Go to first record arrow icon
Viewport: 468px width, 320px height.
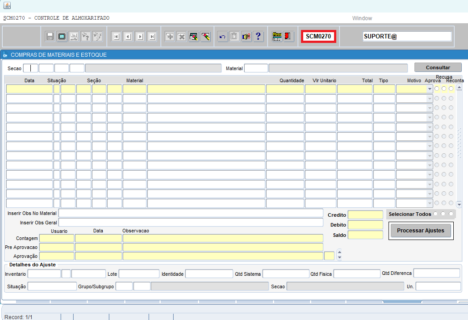[117, 37]
